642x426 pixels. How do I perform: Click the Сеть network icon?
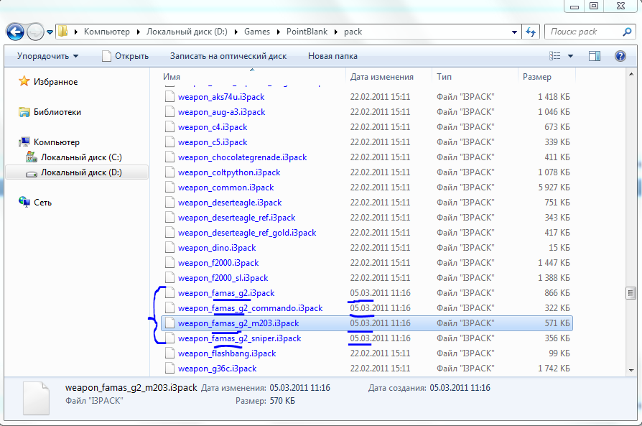click(x=24, y=202)
